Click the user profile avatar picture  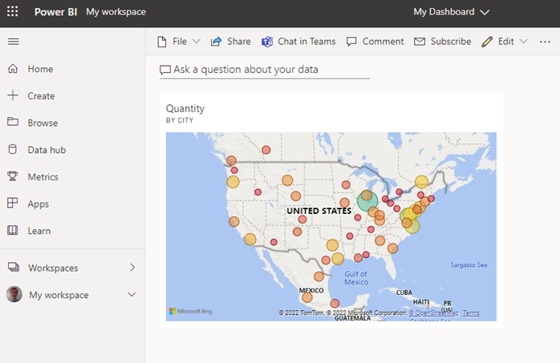coord(14,294)
